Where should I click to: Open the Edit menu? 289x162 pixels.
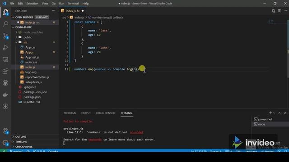click(x=20, y=3)
